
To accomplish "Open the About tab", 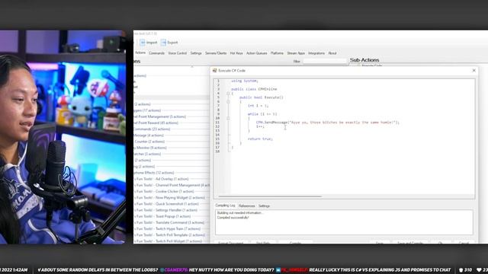I will pyautogui.click(x=332, y=53).
